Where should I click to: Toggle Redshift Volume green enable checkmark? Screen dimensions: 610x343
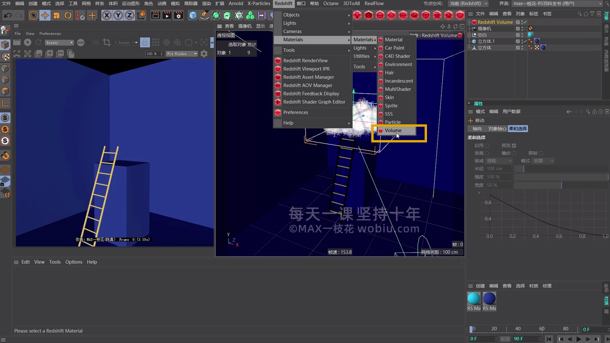tap(525, 22)
